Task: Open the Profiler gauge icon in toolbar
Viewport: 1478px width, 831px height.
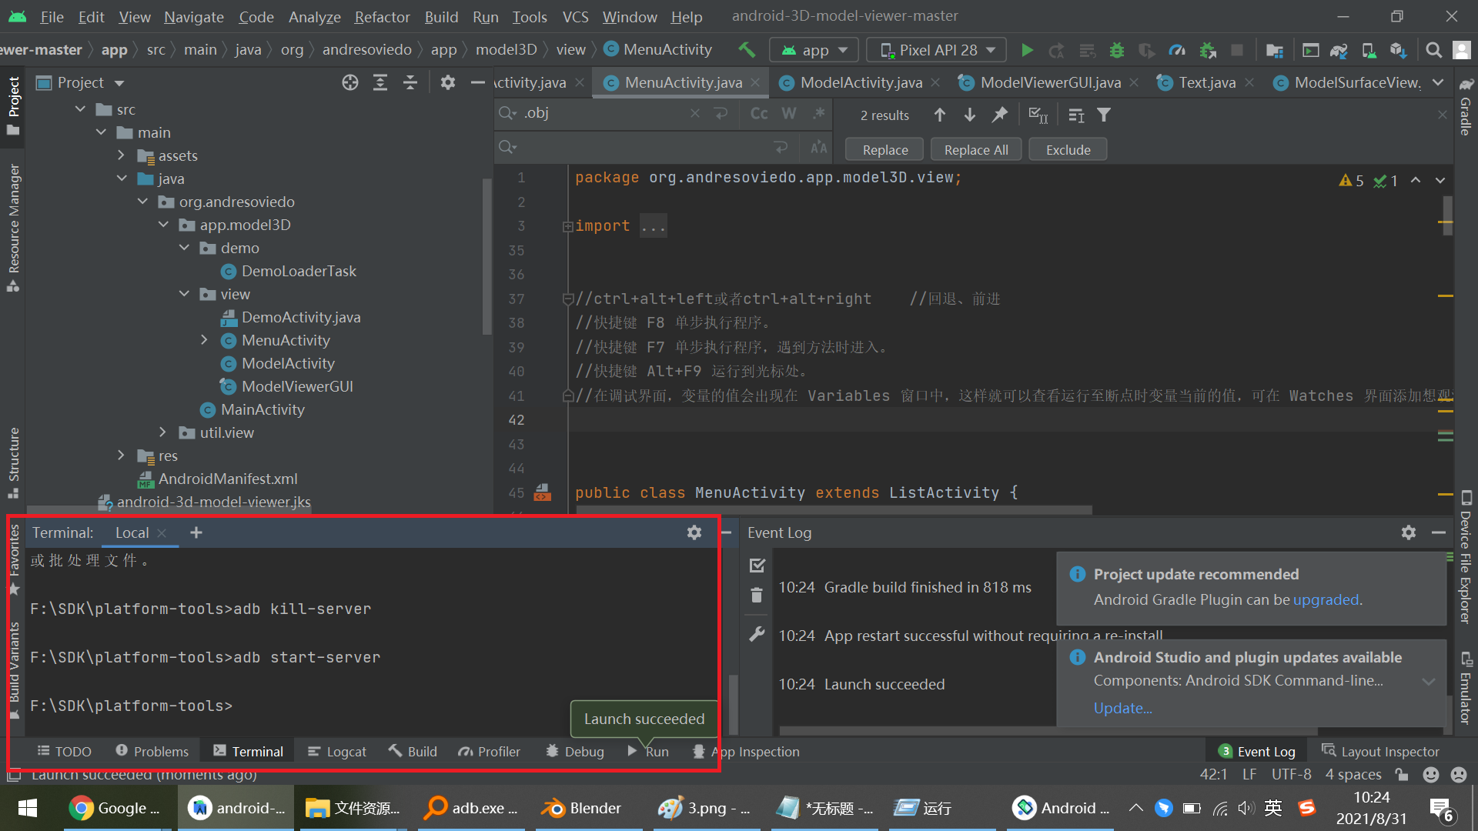Action: pos(1178,50)
